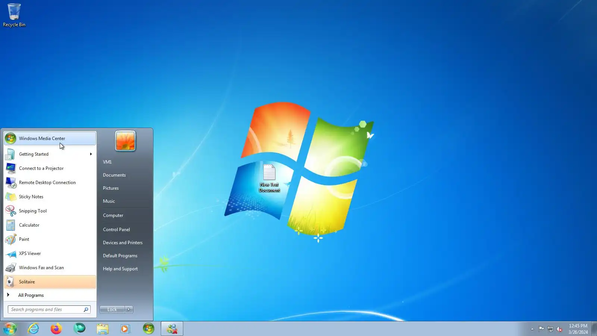The image size is (597, 336).
Task: Open Help and Support
Action: click(x=125, y=269)
